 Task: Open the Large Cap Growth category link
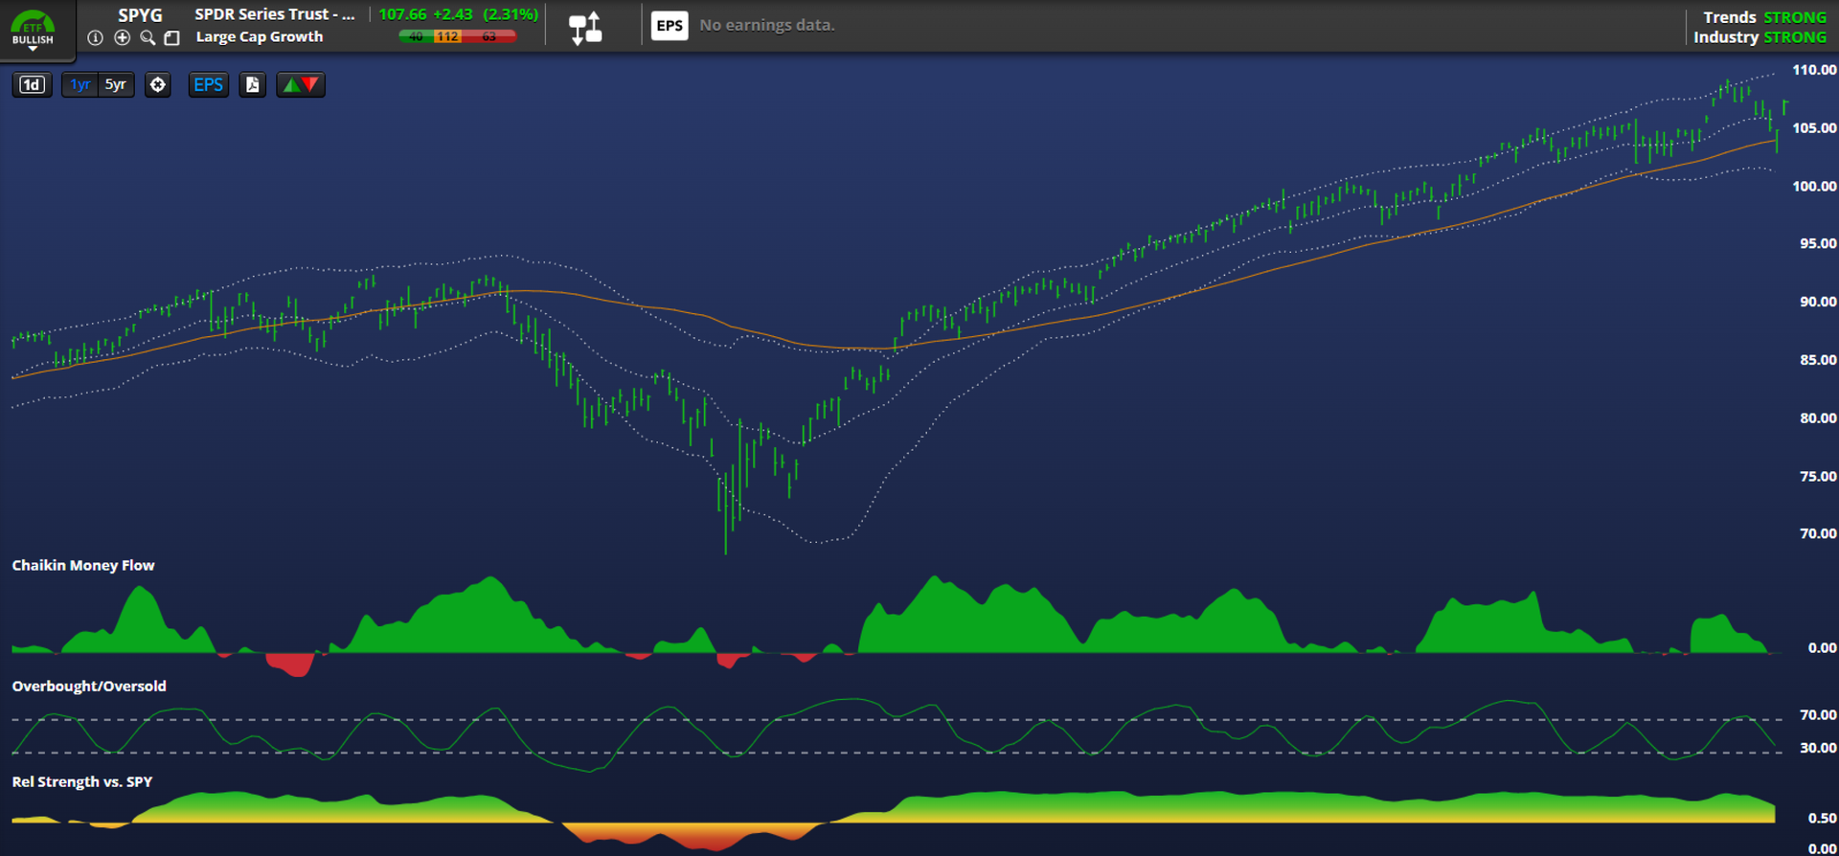coord(260,37)
